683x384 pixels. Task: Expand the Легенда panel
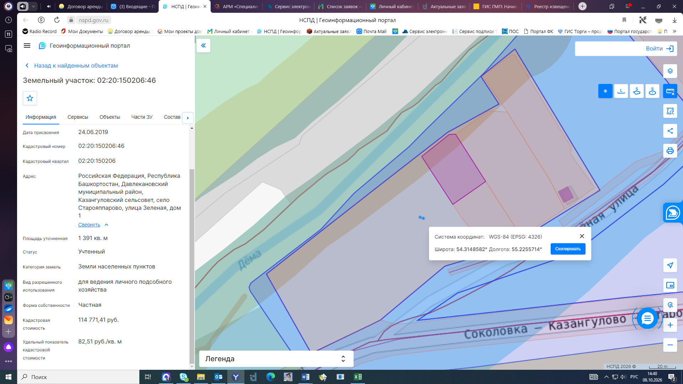(x=276, y=359)
